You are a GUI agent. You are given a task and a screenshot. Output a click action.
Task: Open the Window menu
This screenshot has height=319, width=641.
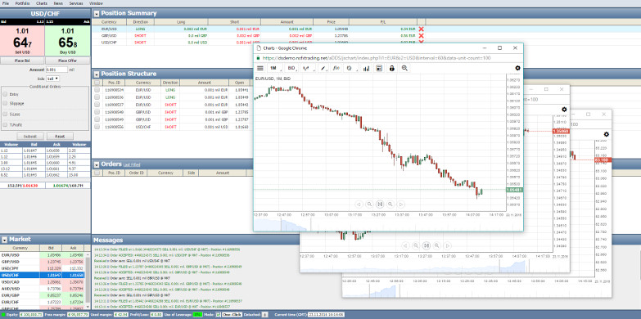tap(96, 3)
